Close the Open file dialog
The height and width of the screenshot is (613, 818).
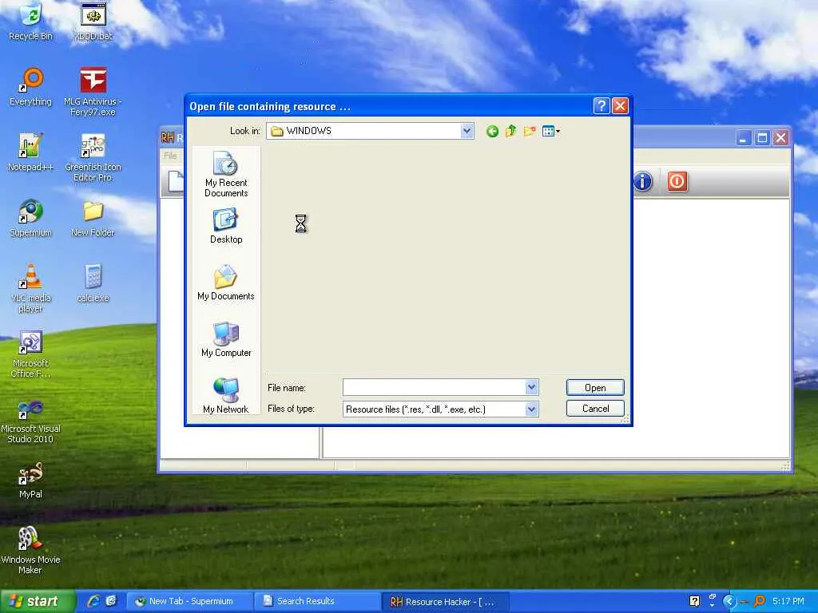(620, 106)
